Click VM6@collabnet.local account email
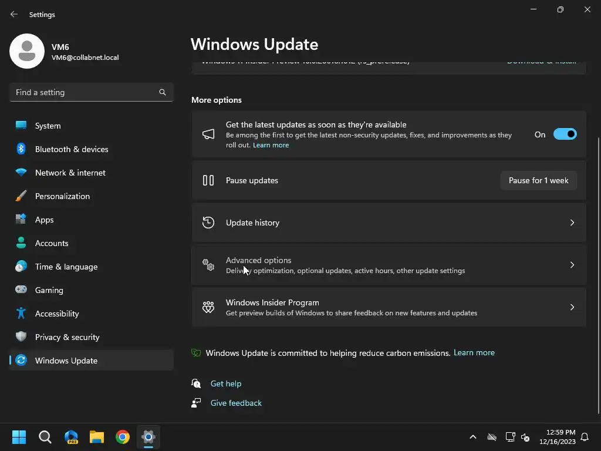Viewport: 601px width, 451px height. click(85, 58)
